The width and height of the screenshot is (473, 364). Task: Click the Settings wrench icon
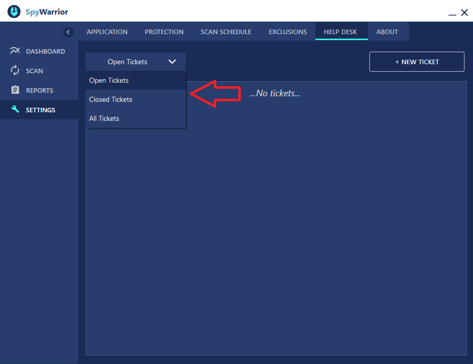(x=15, y=109)
